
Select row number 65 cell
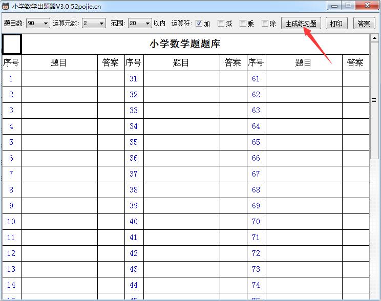coord(257,142)
